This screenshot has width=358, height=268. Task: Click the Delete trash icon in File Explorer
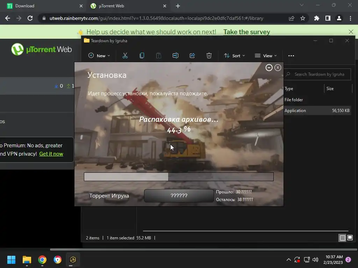(x=209, y=55)
